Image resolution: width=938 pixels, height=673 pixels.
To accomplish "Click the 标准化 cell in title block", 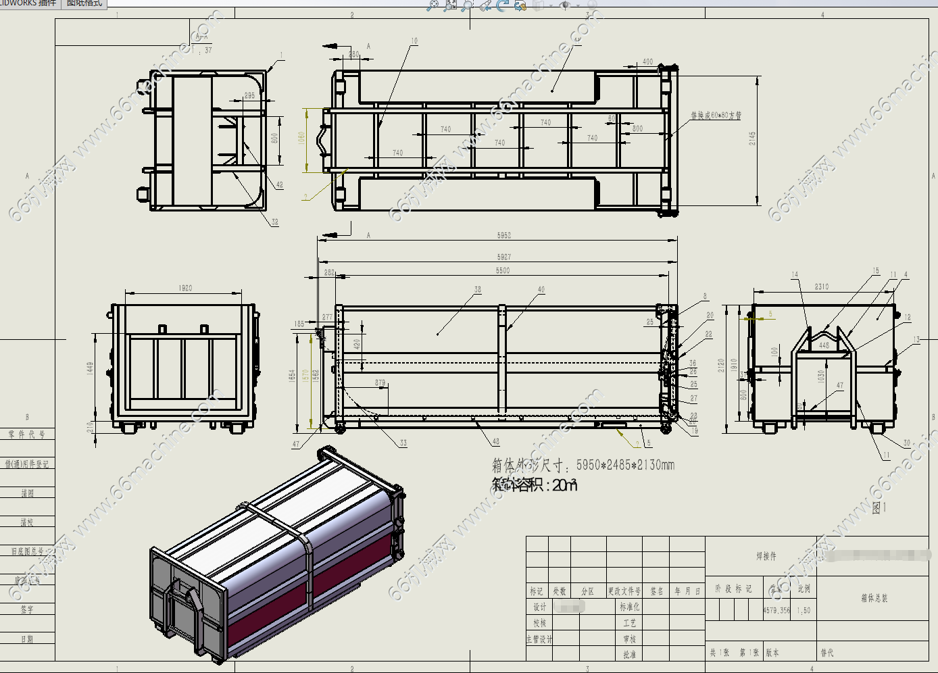I will coord(630,607).
